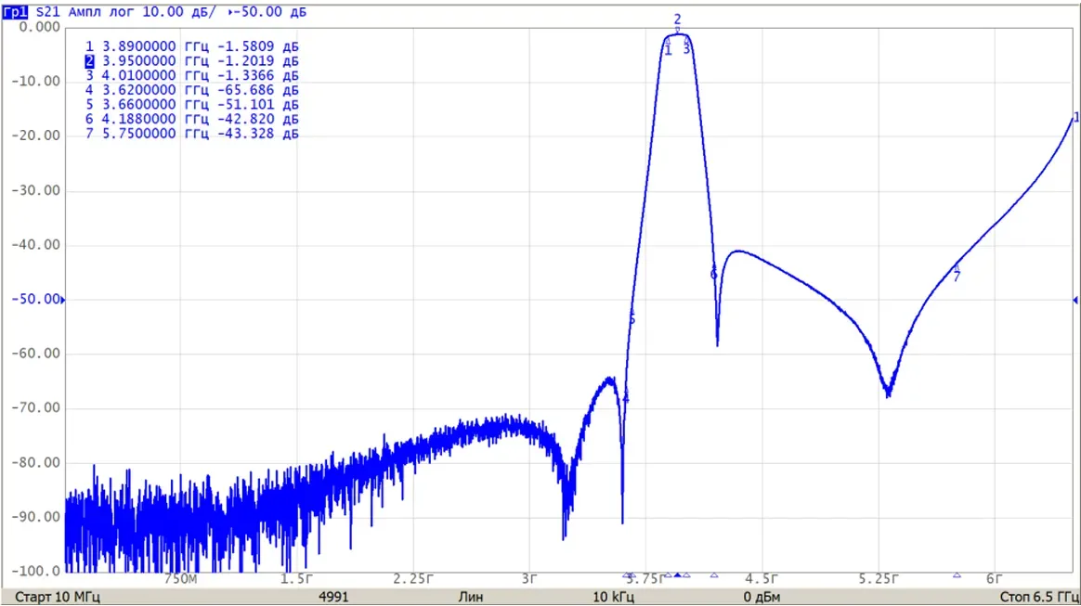Select marker 5 row at 3.6600000 ГГц
This screenshot has height=606, width=1081.
(191, 104)
